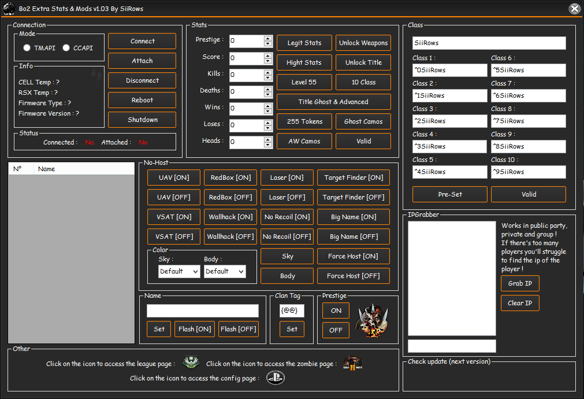The width and height of the screenshot is (584, 399).
Task: Click the Name column header
Action: coord(84,169)
